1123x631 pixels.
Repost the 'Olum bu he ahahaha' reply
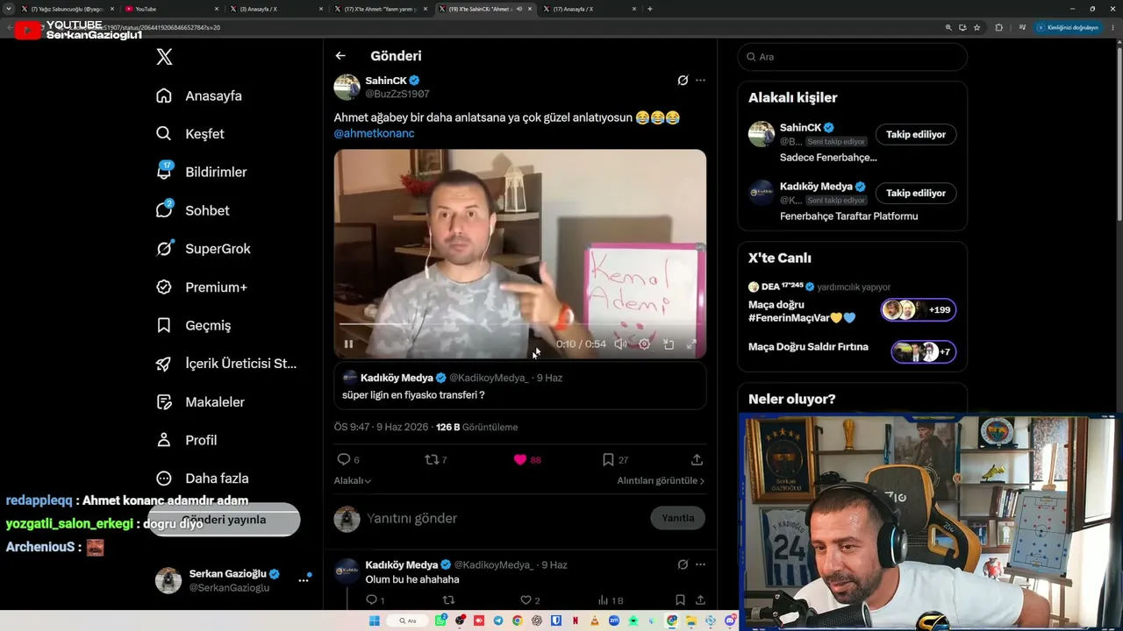click(x=448, y=600)
